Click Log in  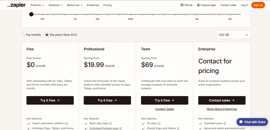(x=244, y=5)
